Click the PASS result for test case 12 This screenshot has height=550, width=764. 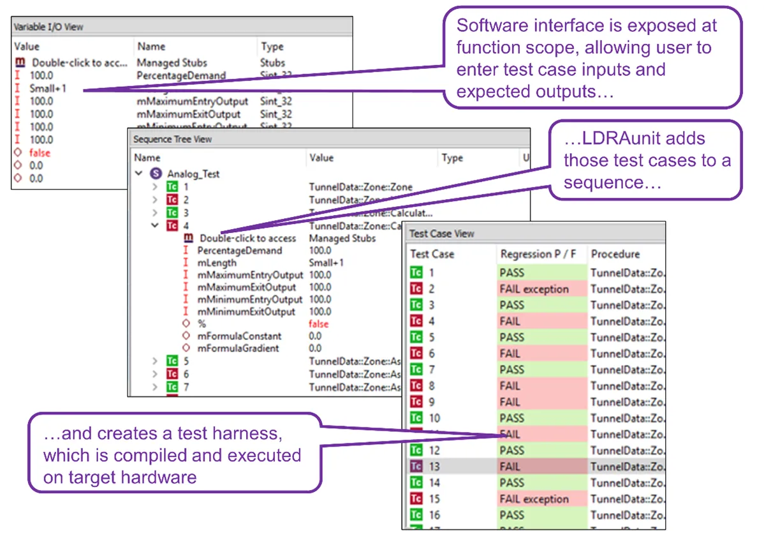[x=542, y=450]
